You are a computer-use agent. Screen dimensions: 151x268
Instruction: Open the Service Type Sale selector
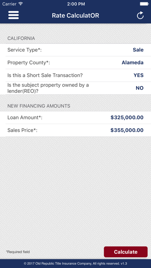tap(138, 50)
